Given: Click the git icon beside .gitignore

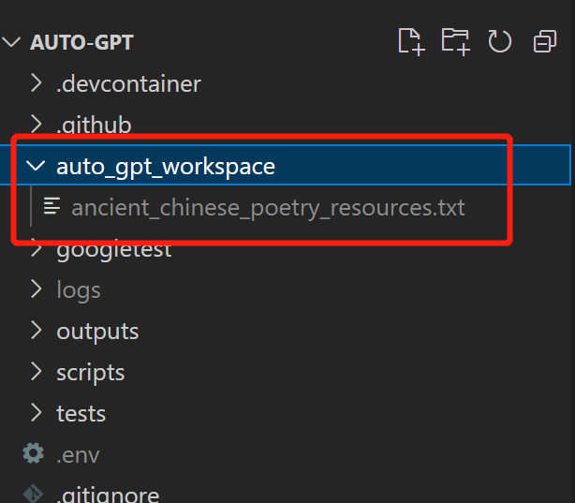Looking at the screenshot, I should pos(34,494).
